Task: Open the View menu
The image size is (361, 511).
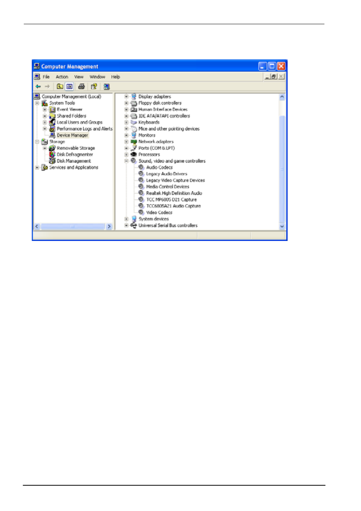Action: (x=79, y=77)
